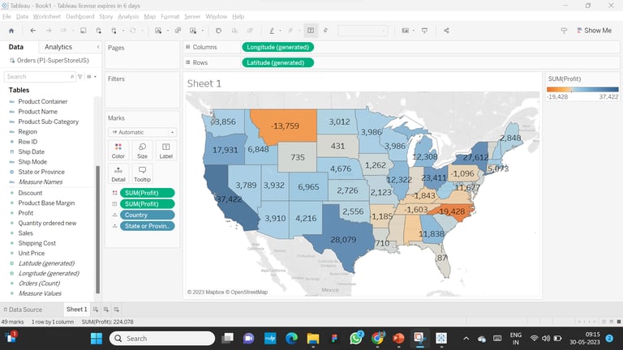The width and height of the screenshot is (623, 350).
Task: Click the Show/Hide Cards toolbar icon
Action: tap(405, 31)
